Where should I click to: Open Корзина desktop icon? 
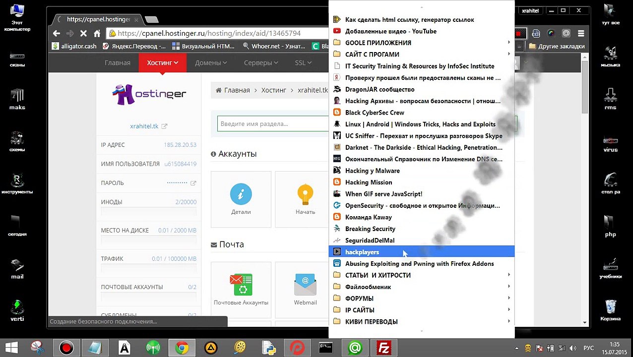click(610, 310)
